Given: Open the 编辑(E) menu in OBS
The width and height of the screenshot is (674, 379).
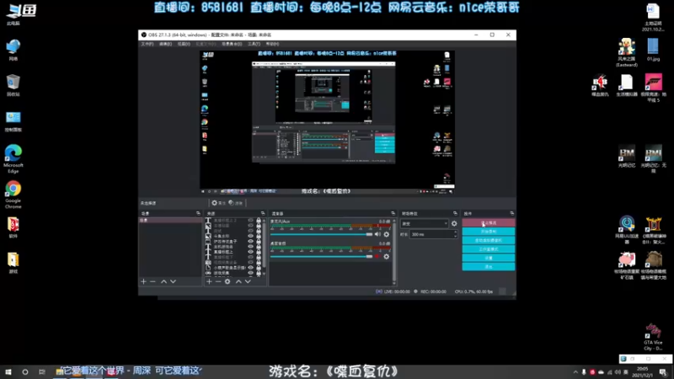Looking at the screenshot, I should coord(165,44).
